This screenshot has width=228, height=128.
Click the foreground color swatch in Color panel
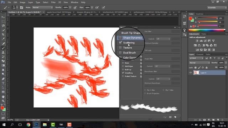pyautogui.click(x=190, y=18)
